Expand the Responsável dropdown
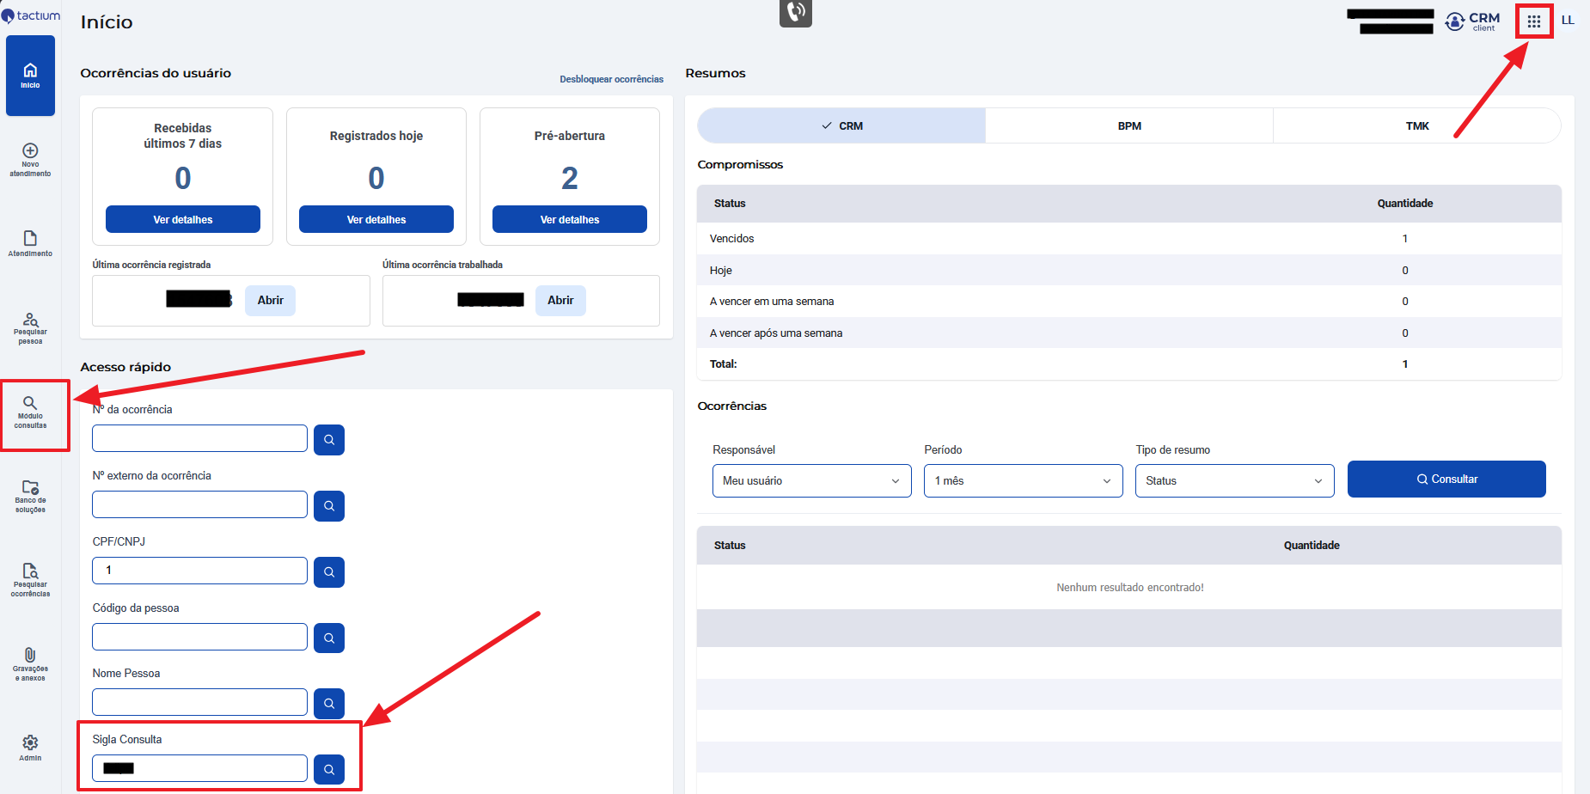This screenshot has width=1590, height=794. click(811, 480)
